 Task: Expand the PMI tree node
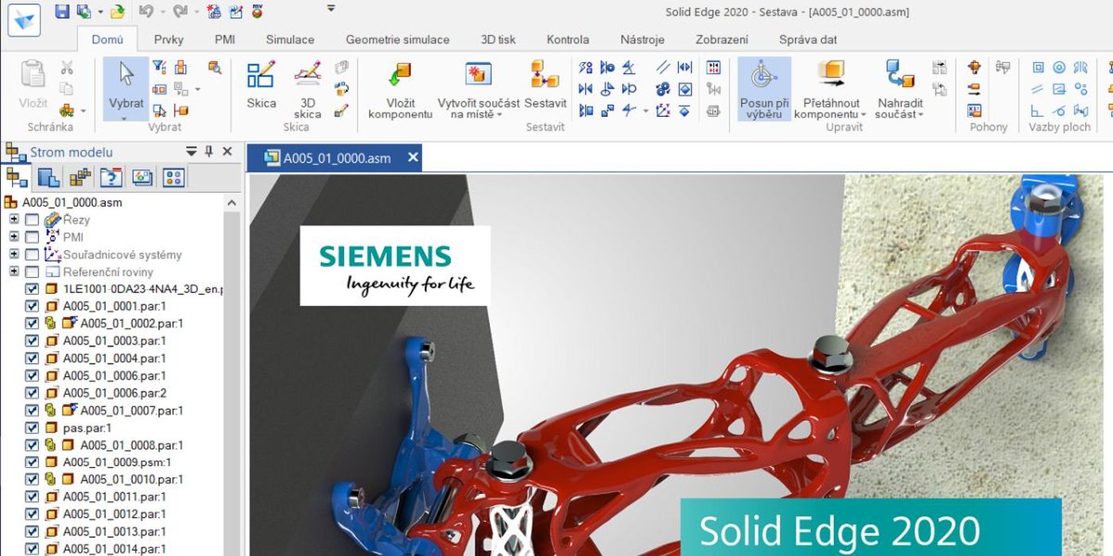click(x=14, y=237)
